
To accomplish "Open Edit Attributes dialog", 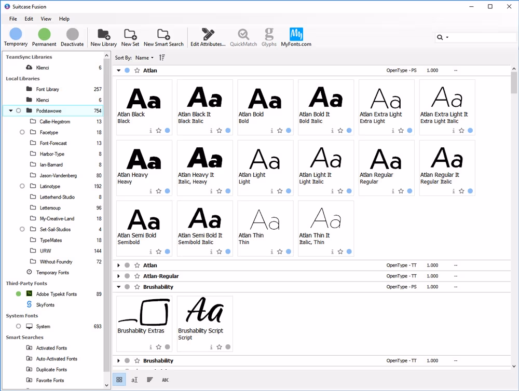I will [208, 37].
